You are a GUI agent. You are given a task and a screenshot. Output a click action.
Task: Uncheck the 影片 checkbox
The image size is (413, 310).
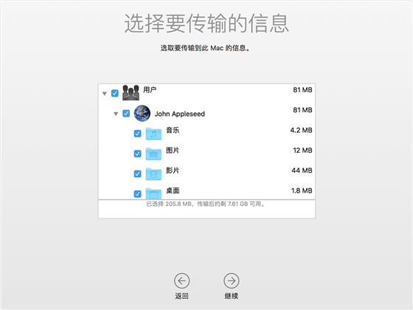[137, 174]
